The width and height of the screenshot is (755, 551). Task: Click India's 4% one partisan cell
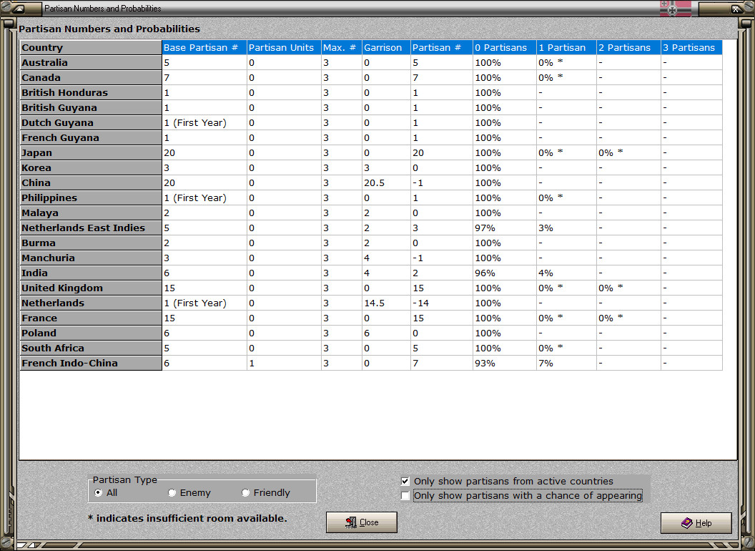tap(566, 273)
